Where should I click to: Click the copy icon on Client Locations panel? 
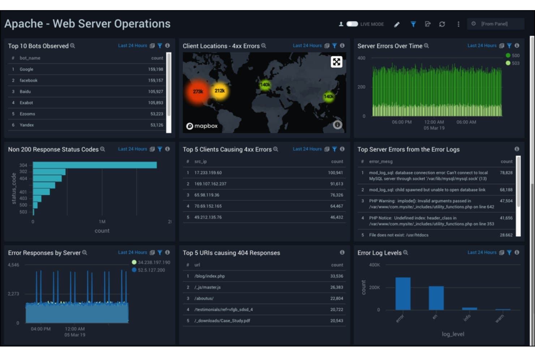click(327, 46)
